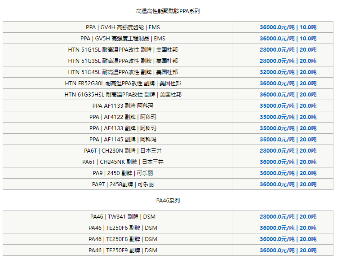Click HTN 51G35L 耐高温PPA改性 product name

123,61
